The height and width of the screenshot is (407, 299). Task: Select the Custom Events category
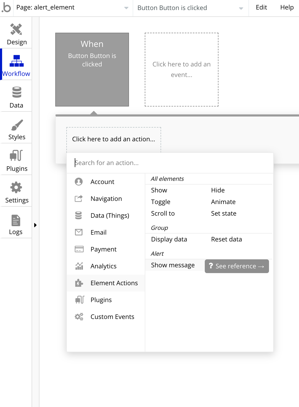(112, 317)
